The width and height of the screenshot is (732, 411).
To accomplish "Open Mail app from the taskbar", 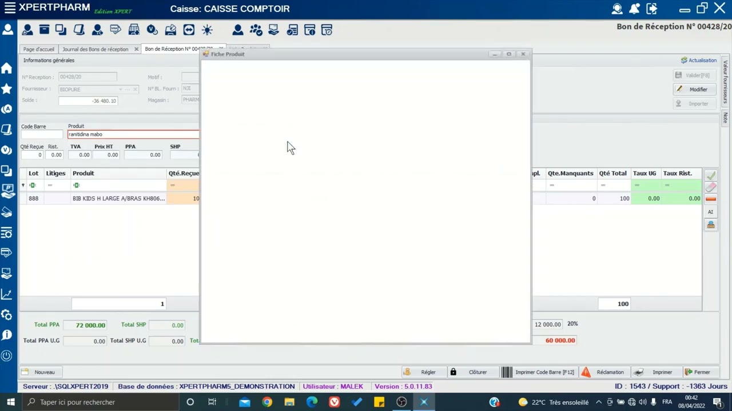I will pyautogui.click(x=245, y=402).
